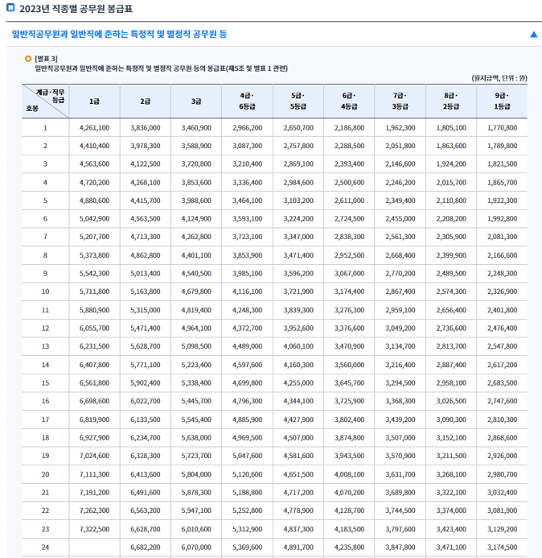Click the value 2,724,500 in row 6
This screenshot has width=542, height=558.
[x=349, y=219]
